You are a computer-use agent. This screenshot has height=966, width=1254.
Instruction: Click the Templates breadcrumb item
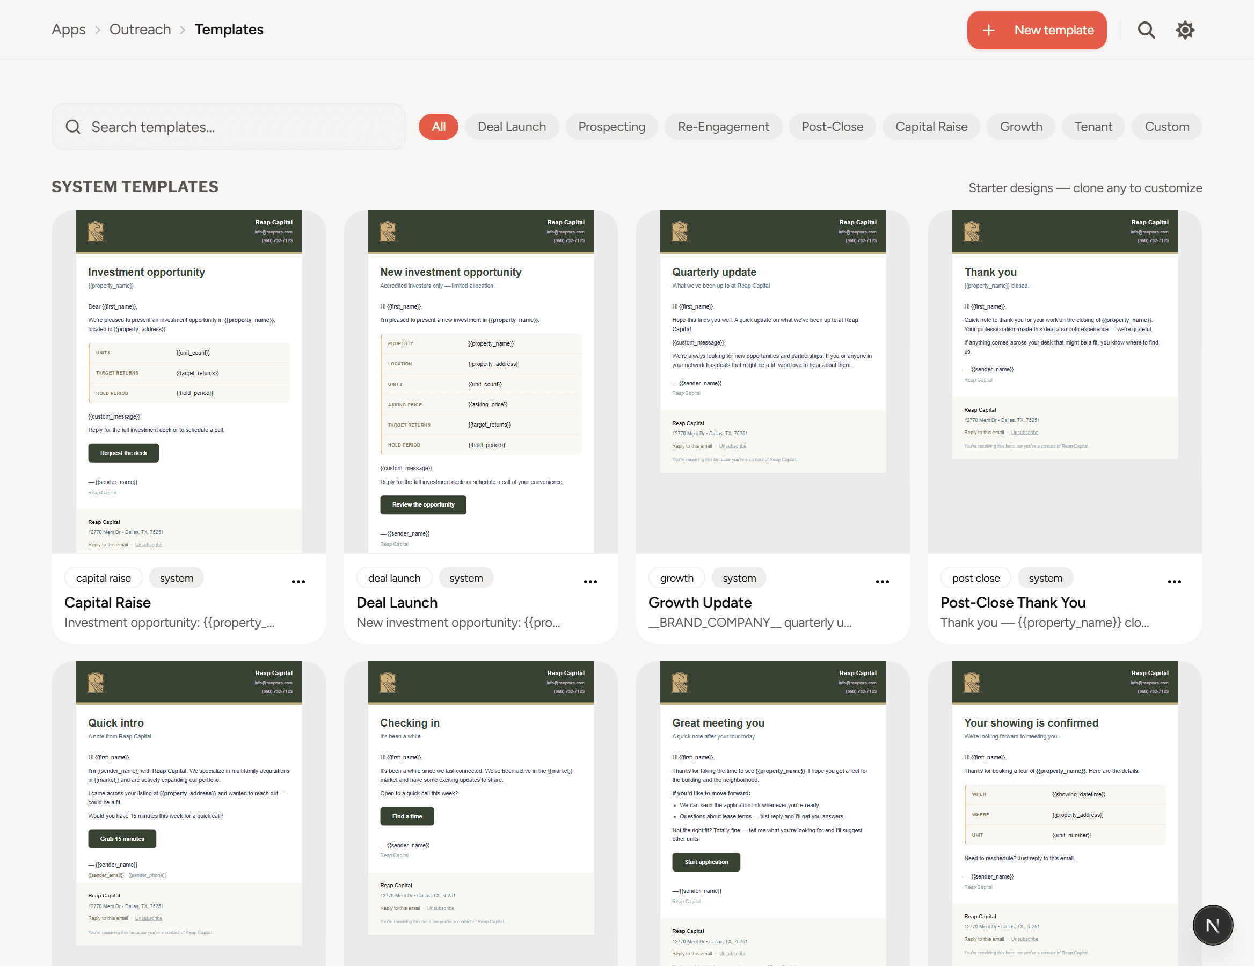point(229,30)
